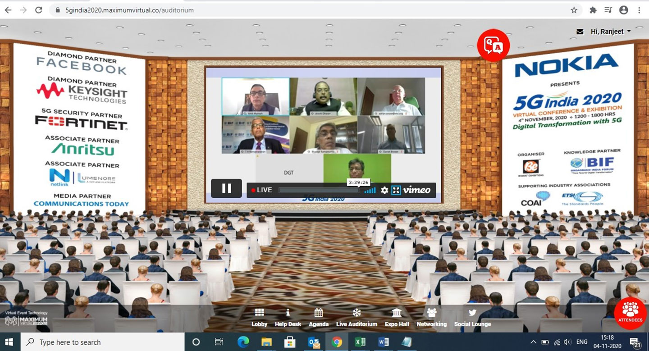Open the Attendees list button
This screenshot has width=649, height=351.
(630, 313)
